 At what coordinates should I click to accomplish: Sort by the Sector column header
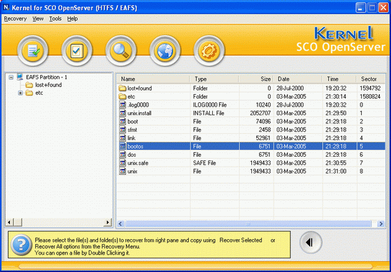coord(371,79)
